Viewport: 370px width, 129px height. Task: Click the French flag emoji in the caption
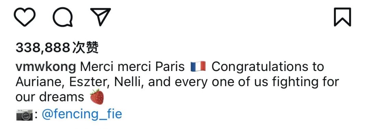click(198, 67)
